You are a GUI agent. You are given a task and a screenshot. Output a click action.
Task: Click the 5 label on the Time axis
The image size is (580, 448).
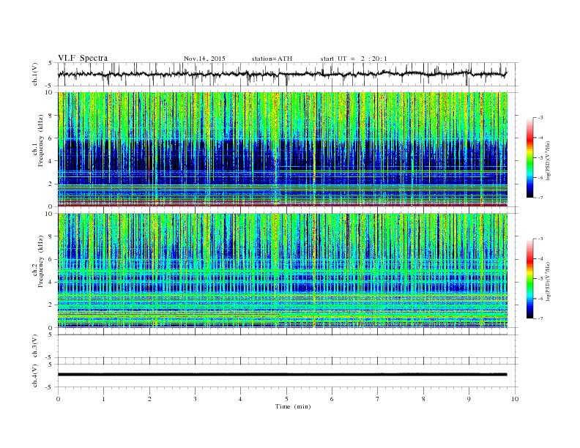pos(286,399)
